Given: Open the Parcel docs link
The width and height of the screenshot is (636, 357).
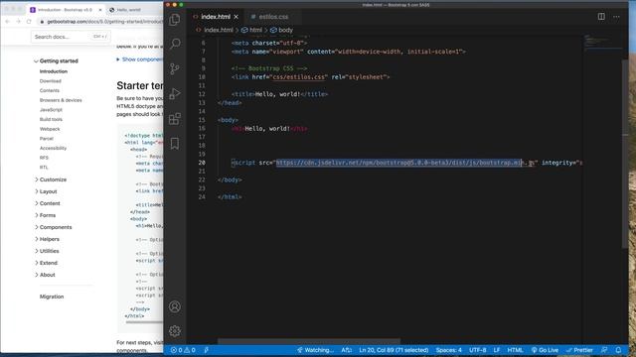Looking at the screenshot, I should pos(47,139).
